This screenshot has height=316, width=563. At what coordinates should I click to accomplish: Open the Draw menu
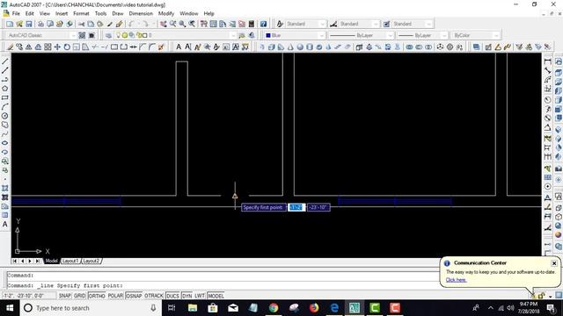tap(118, 14)
